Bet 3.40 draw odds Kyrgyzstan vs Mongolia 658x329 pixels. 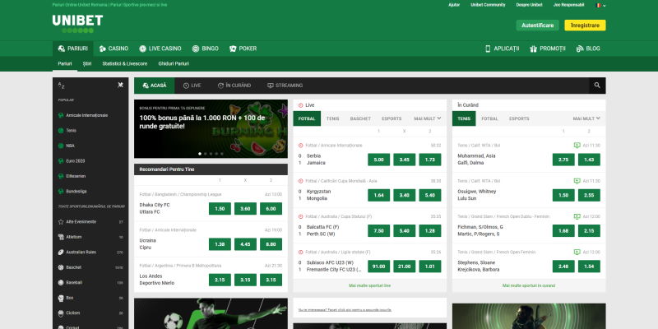(405, 195)
